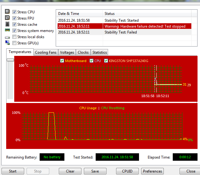Click the 4% CPU usage value
Viewport: 200px width, 175px height.
185,139
